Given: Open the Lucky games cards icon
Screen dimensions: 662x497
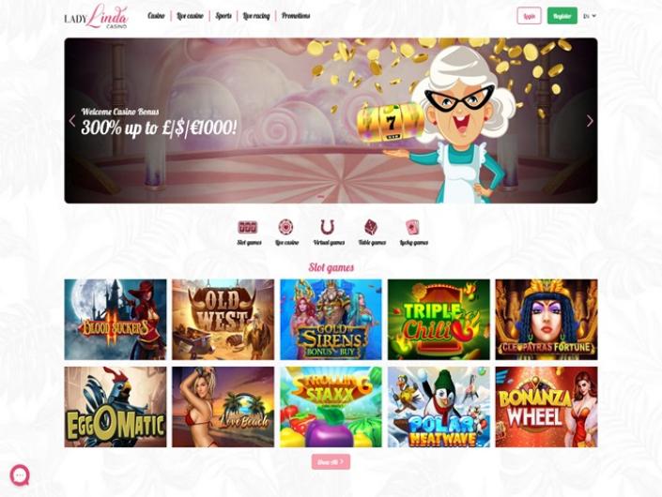Looking at the screenshot, I should pos(412,227).
